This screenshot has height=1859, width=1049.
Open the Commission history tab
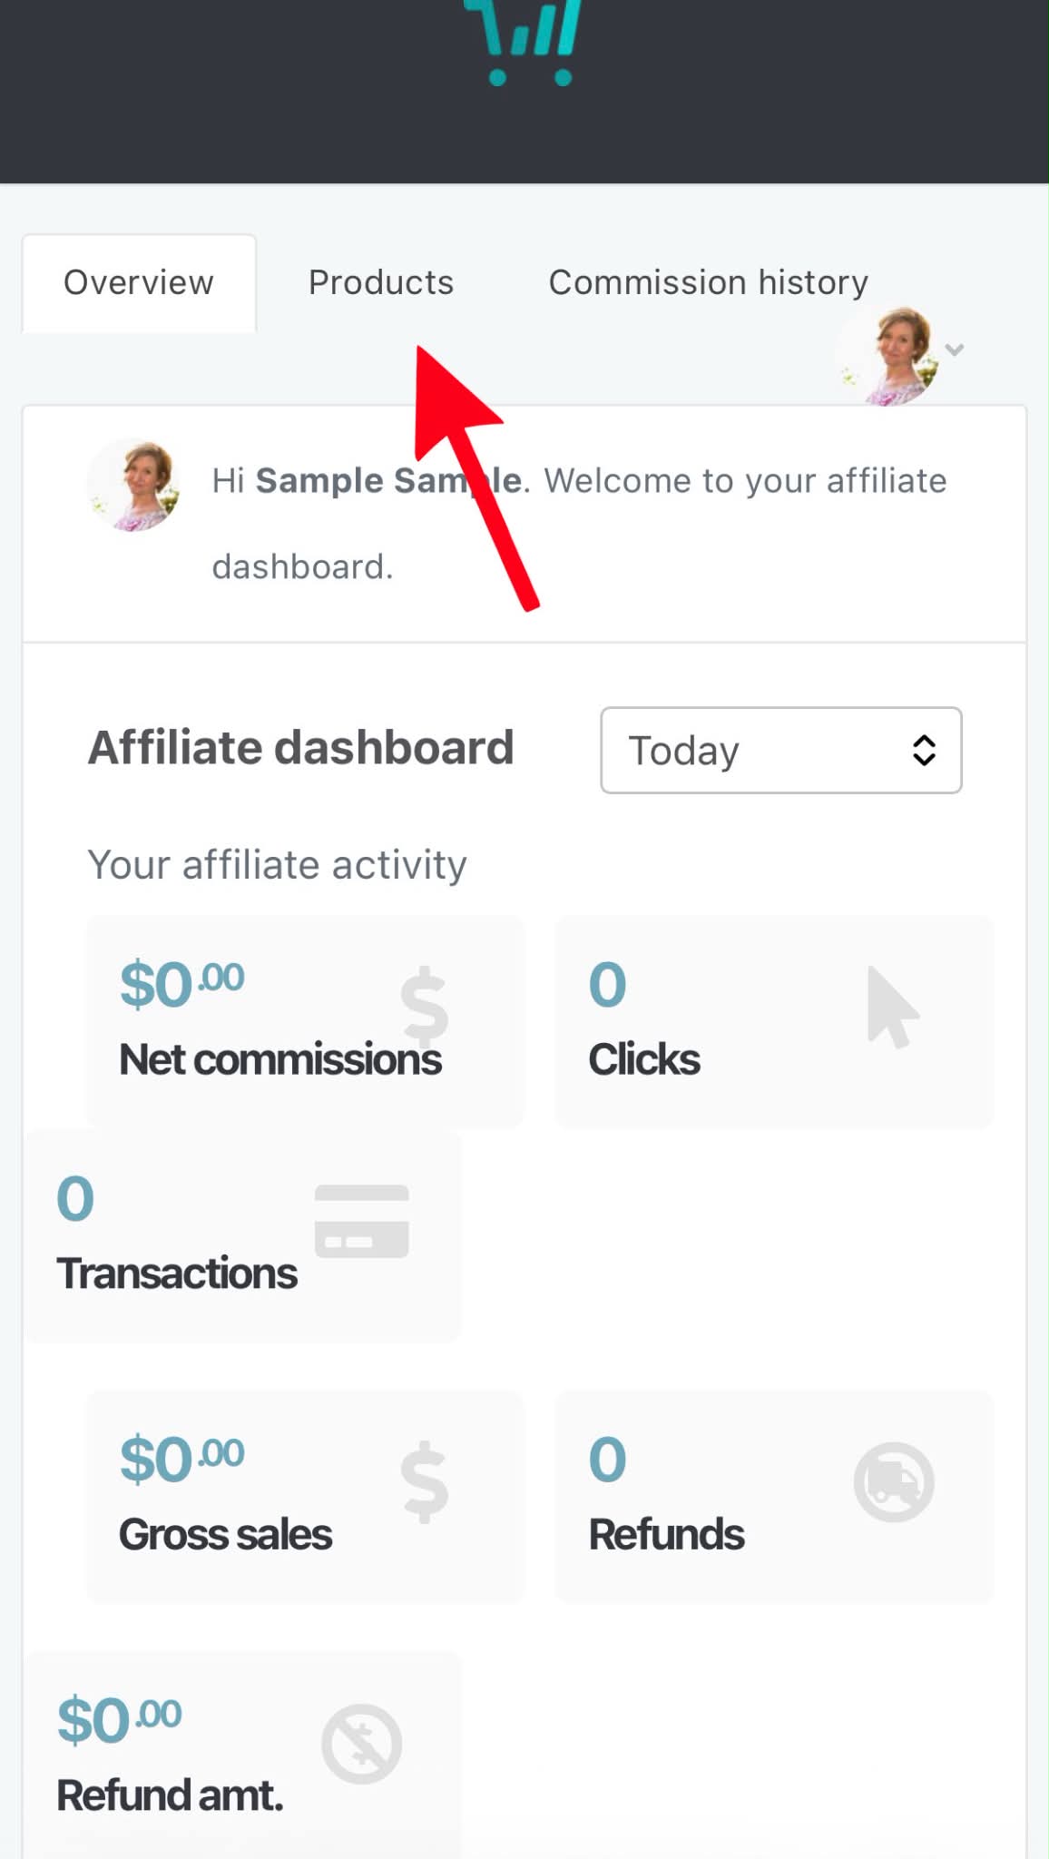tap(709, 282)
